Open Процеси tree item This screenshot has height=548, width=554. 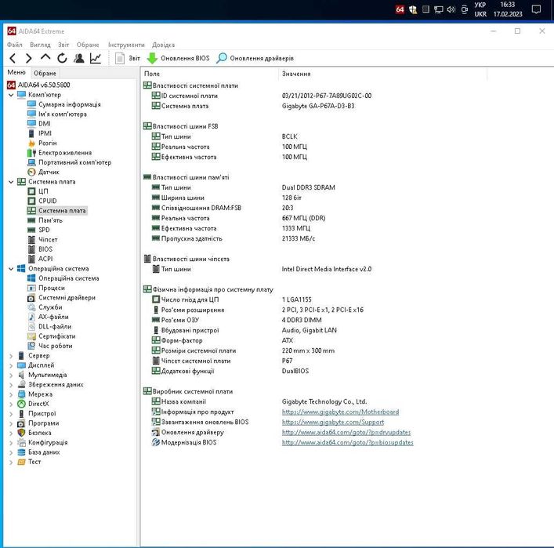click(52, 288)
